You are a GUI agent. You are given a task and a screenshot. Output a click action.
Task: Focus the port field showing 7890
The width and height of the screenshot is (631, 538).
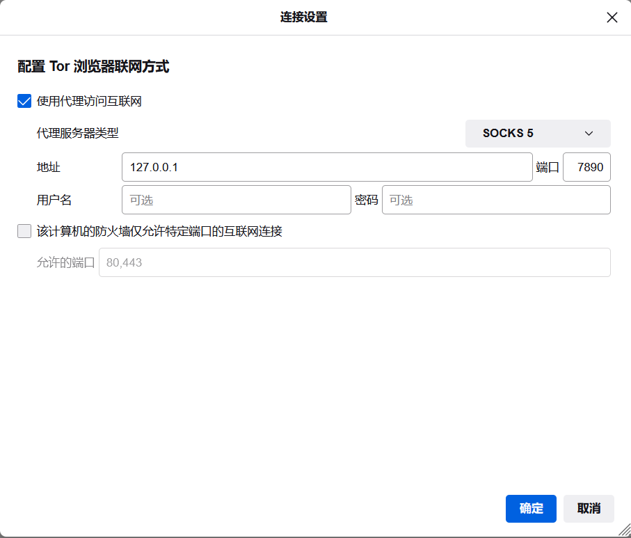pos(586,167)
